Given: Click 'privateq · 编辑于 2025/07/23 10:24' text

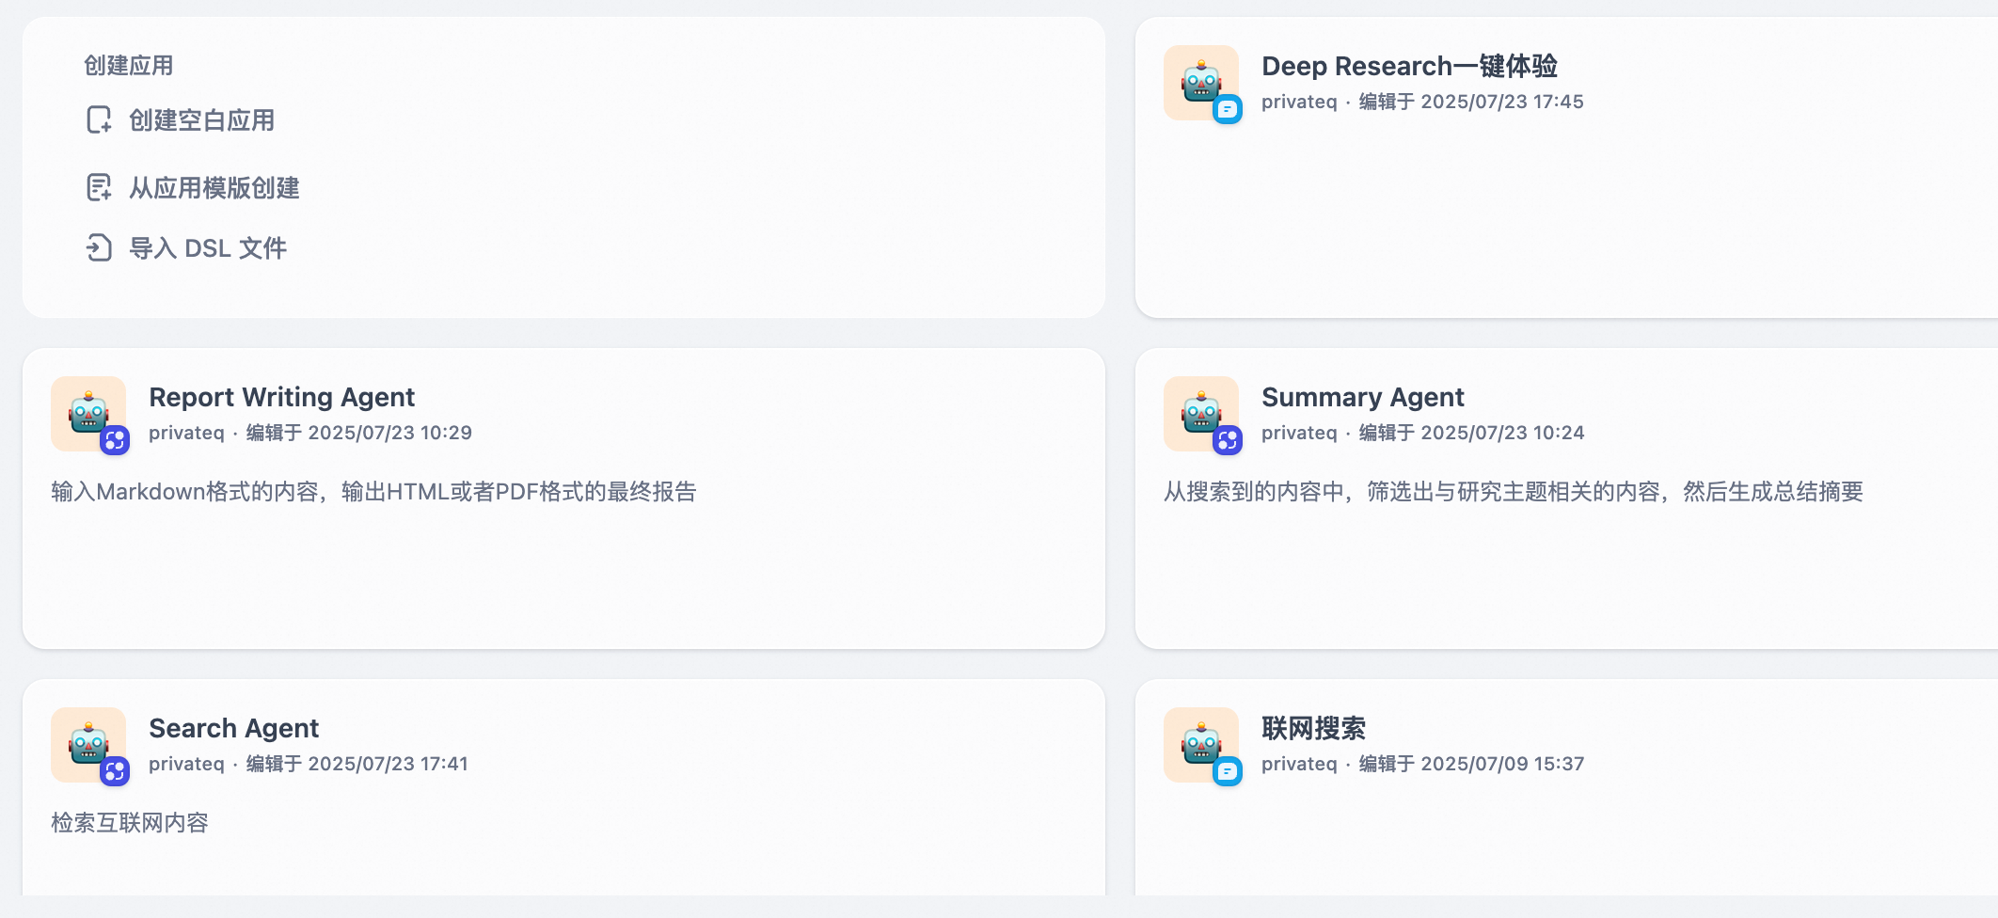Looking at the screenshot, I should point(1422,433).
